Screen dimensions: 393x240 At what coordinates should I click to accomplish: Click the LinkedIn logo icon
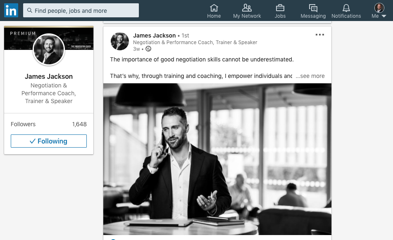pos(11,10)
